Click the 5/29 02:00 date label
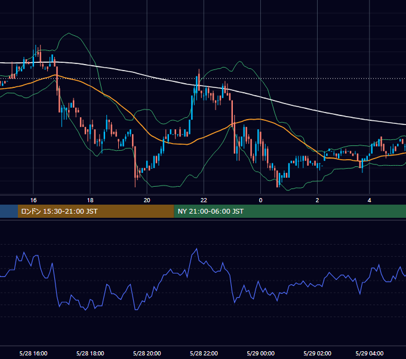 317,353
